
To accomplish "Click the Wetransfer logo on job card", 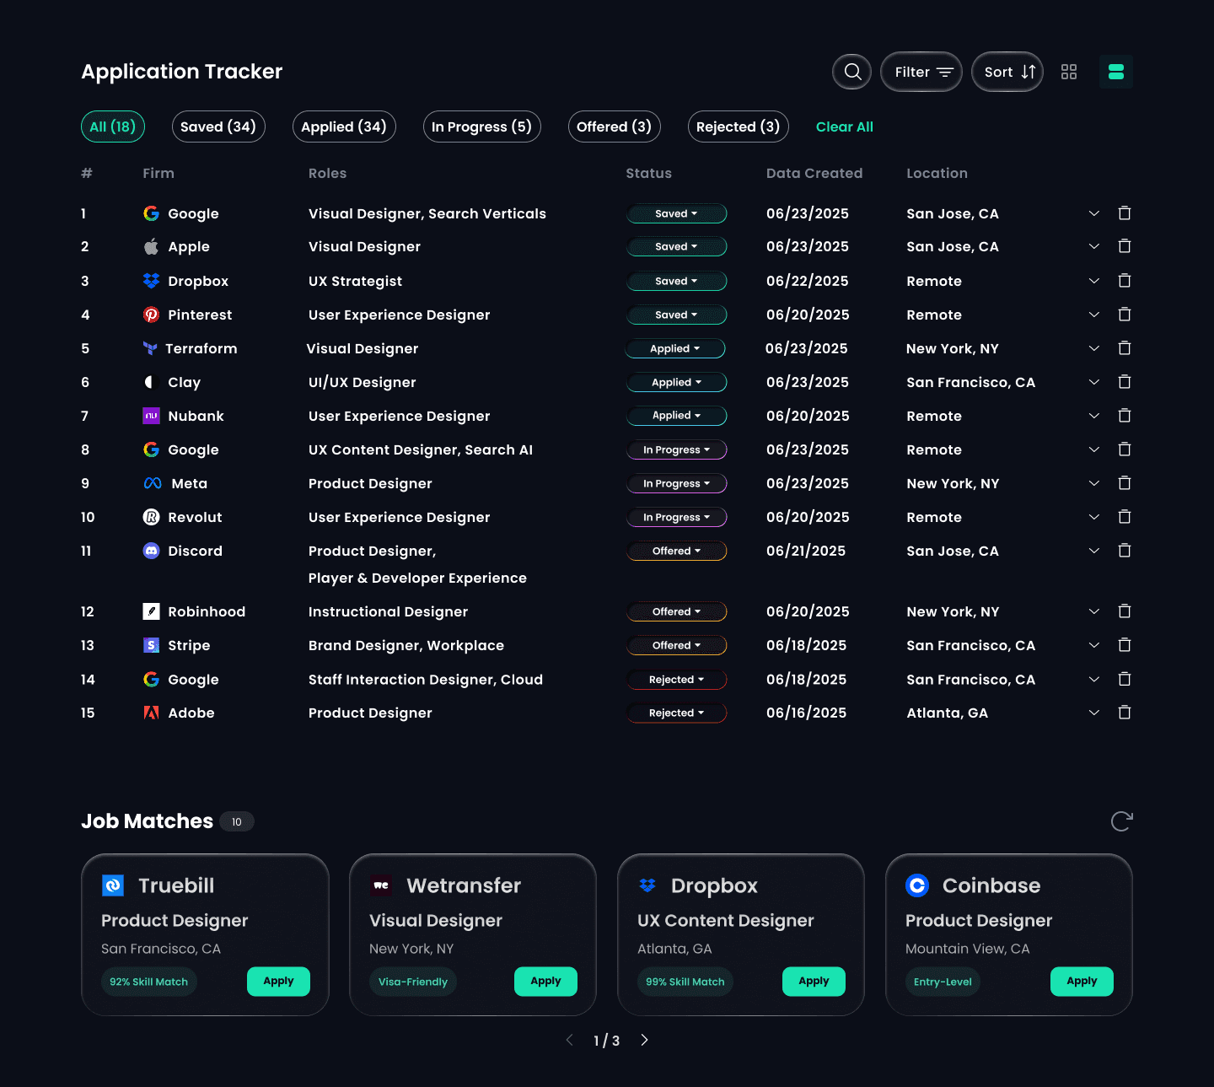I will pos(381,885).
